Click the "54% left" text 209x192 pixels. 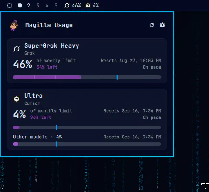tap(47, 67)
